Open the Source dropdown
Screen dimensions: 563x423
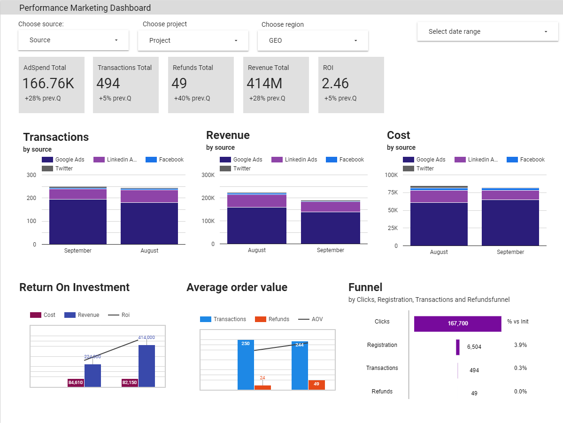pyautogui.click(x=73, y=40)
